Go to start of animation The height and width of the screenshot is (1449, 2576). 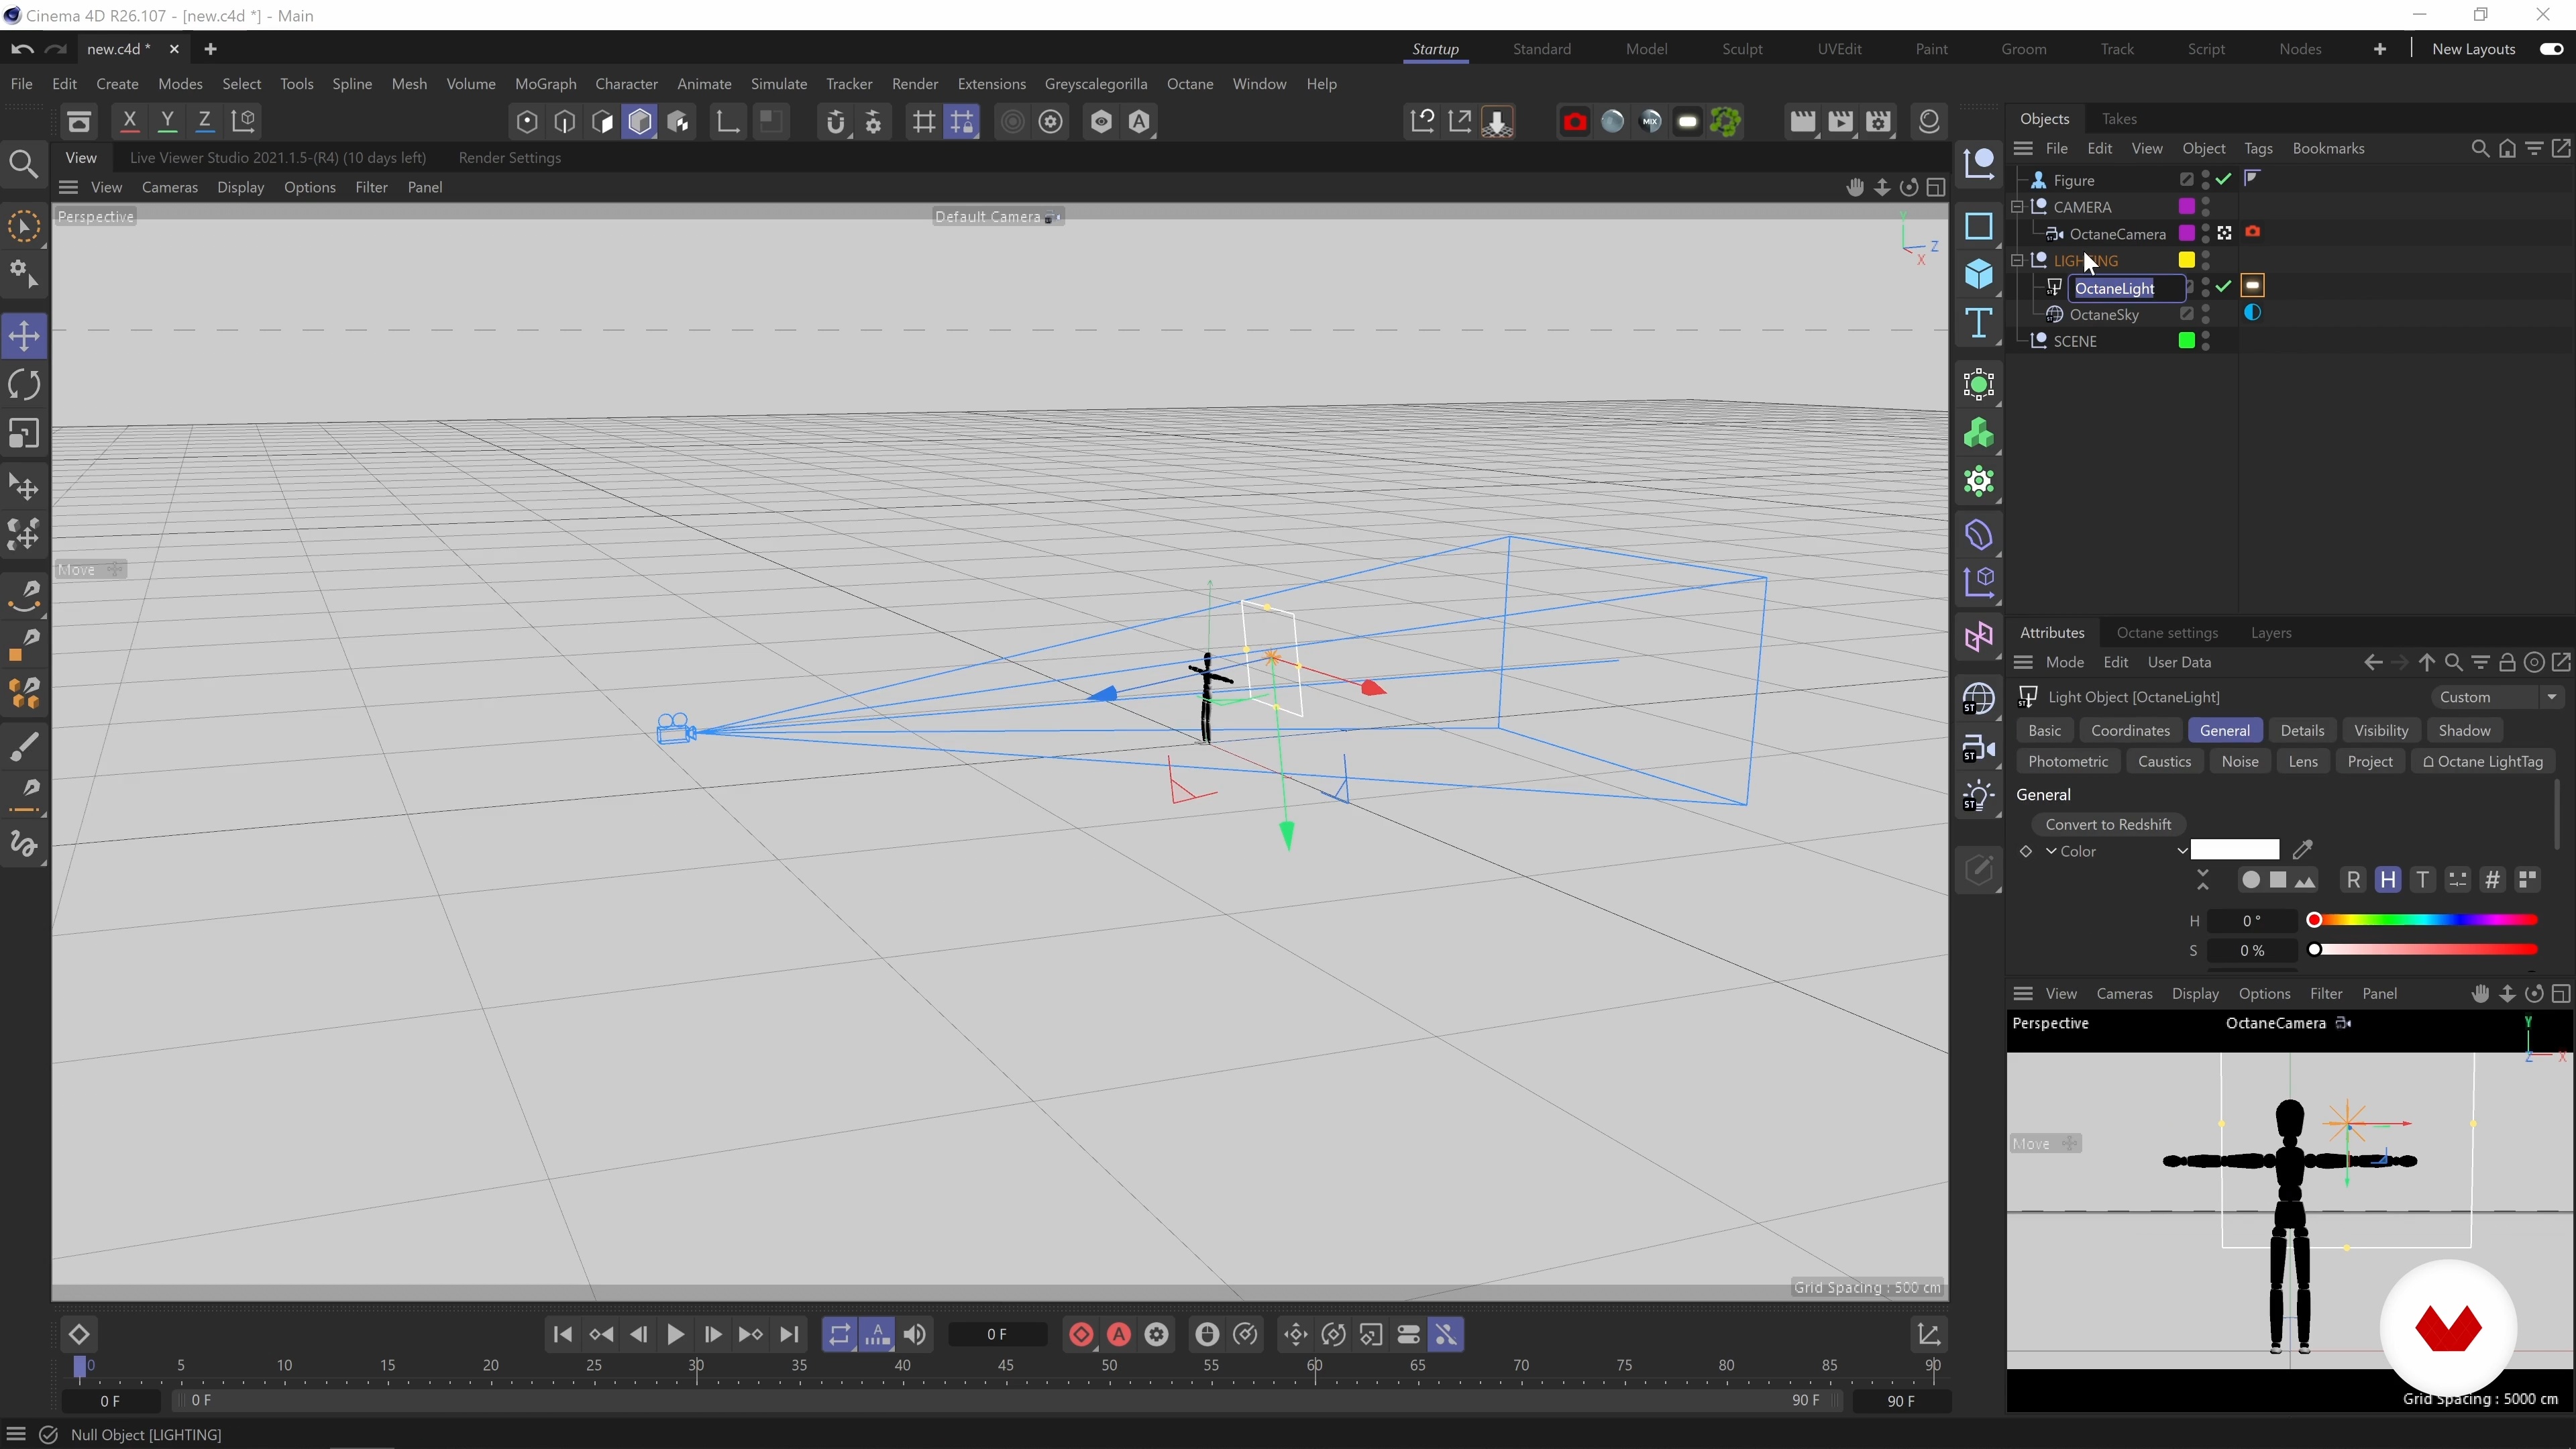coord(563,1335)
